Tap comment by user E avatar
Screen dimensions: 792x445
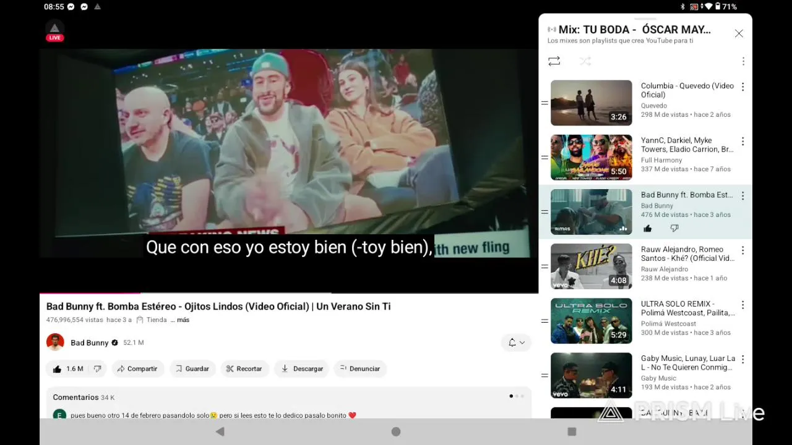pos(59,415)
